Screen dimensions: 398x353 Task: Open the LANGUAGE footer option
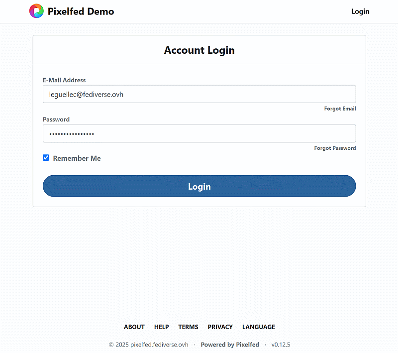tap(258, 327)
